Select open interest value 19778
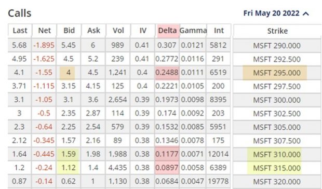 click(x=218, y=181)
